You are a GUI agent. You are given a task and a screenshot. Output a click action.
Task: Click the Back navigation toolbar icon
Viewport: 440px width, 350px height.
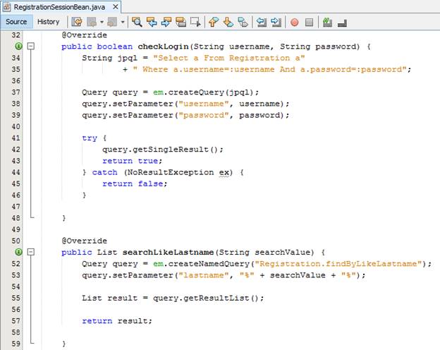point(92,22)
